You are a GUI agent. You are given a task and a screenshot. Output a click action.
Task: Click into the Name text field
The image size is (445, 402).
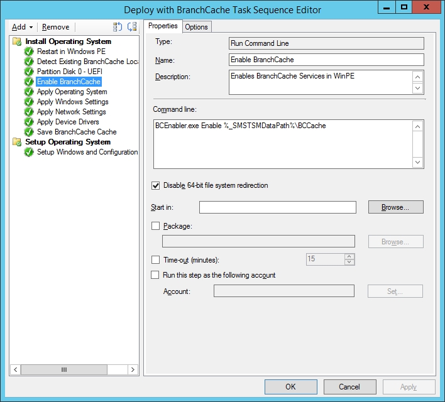tap(326, 60)
